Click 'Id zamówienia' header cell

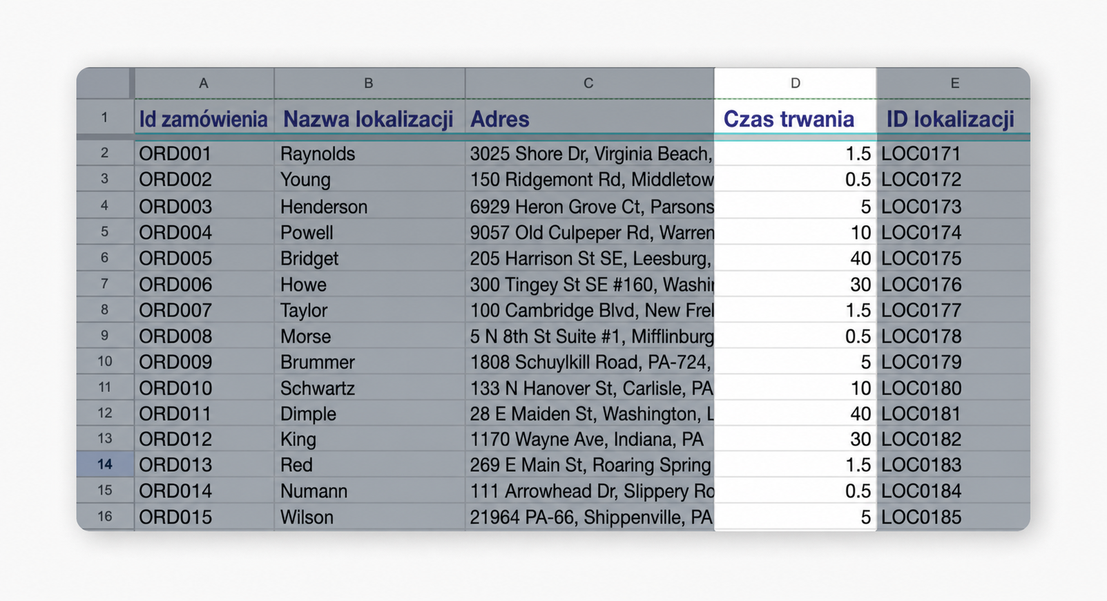point(204,119)
